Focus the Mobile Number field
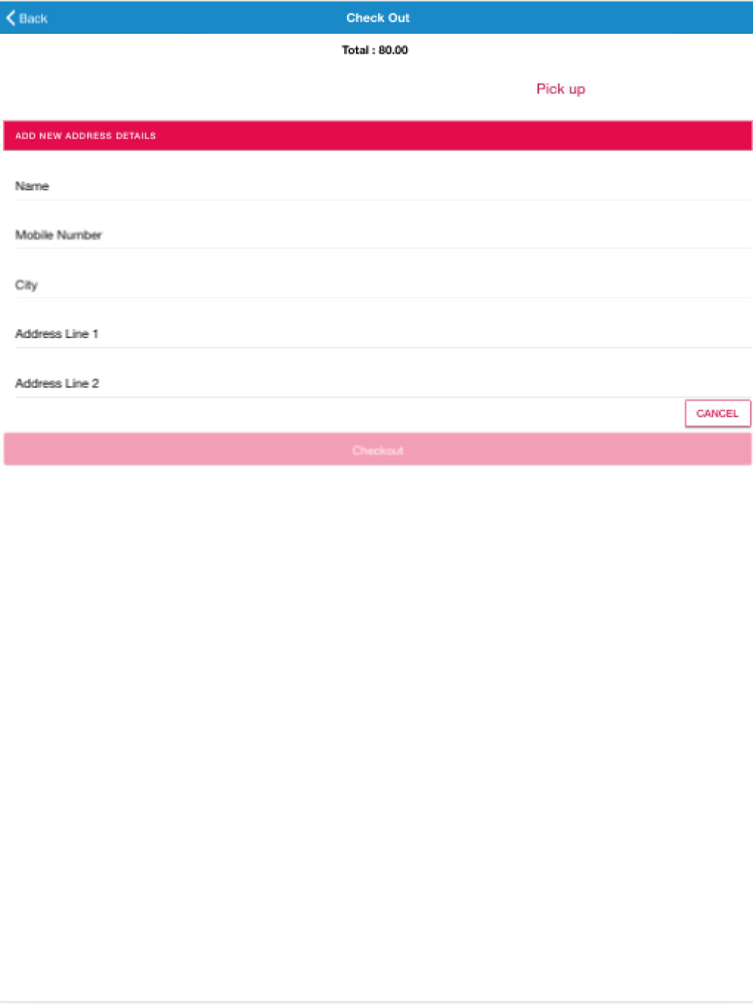753x1004 pixels. [383, 235]
